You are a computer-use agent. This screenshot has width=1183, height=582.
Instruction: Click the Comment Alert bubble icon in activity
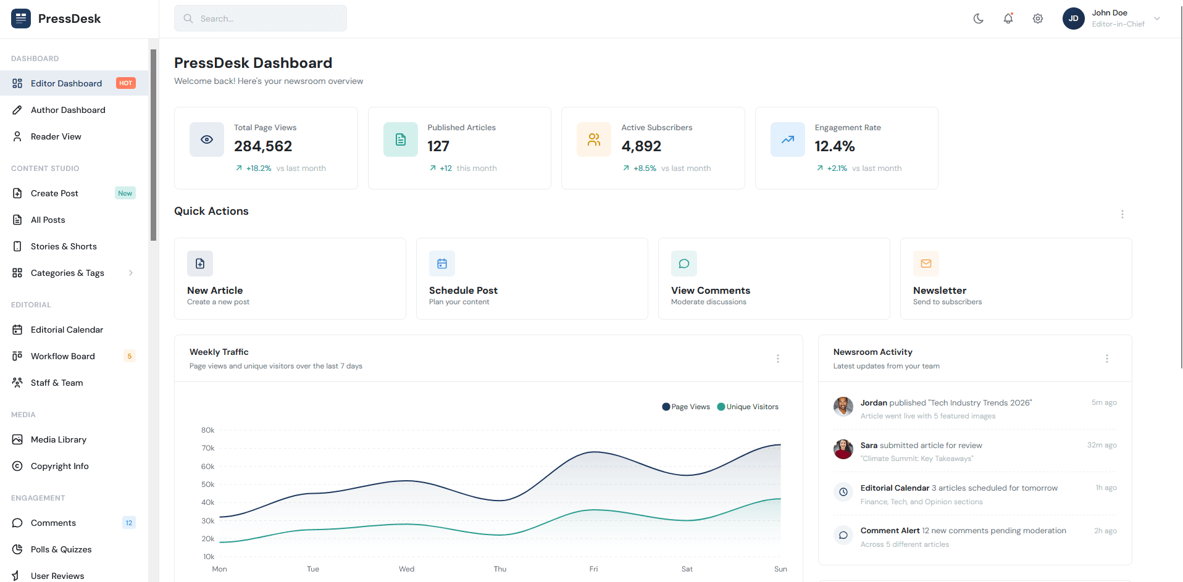point(843,535)
